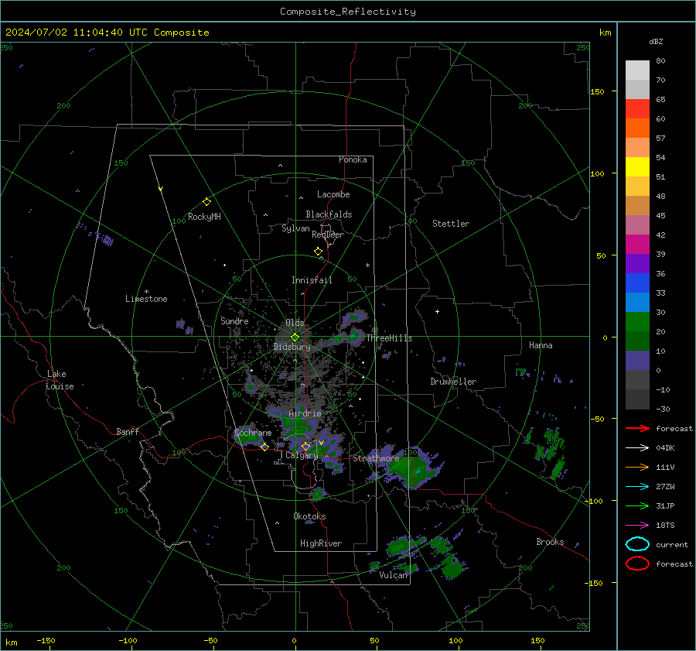Click the purple 36-39 dBZ swatch
The image size is (696, 651).
pos(637,264)
